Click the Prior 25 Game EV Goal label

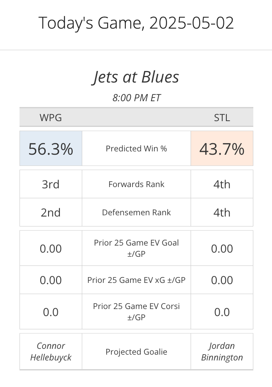coord(136,248)
